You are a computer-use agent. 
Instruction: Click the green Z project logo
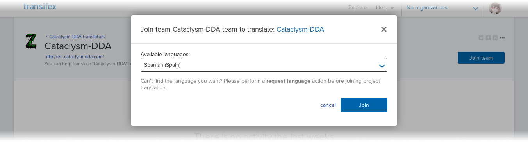(31, 41)
